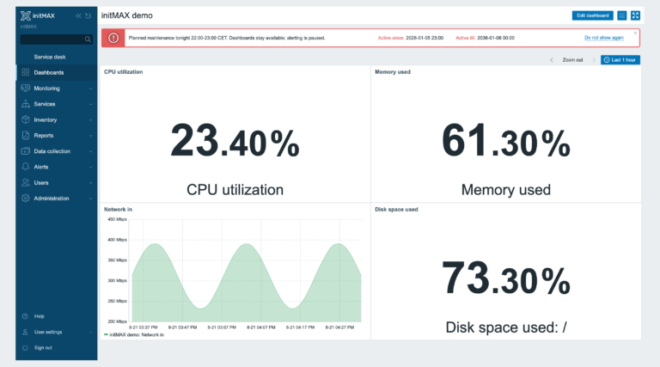The height and width of the screenshot is (367, 660).
Task: Click the red maintenance alert icon
Action: (x=113, y=38)
